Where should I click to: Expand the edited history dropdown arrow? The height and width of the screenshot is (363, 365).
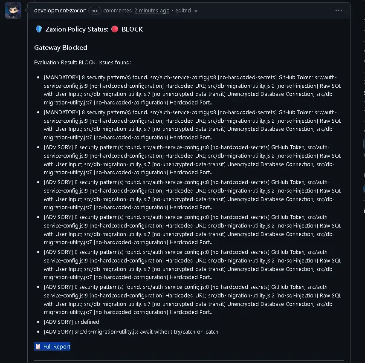tap(196, 11)
